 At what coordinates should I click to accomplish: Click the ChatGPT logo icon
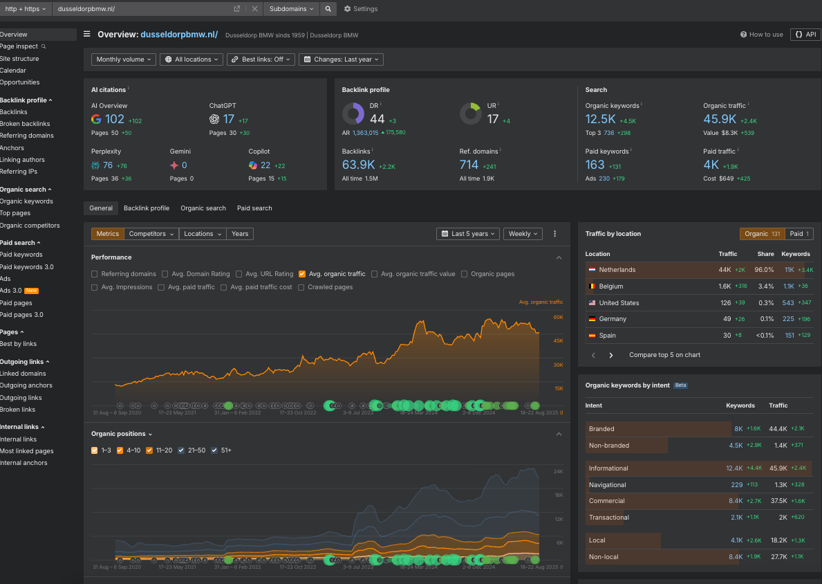tap(214, 119)
